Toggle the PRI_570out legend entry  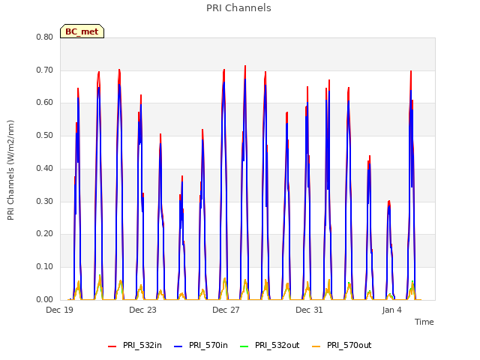tap(342, 345)
